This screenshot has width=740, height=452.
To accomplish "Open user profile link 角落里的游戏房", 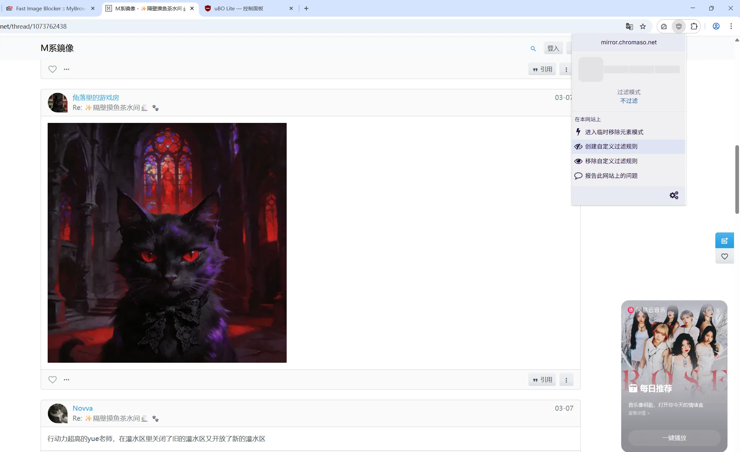I will [x=96, y=98].
